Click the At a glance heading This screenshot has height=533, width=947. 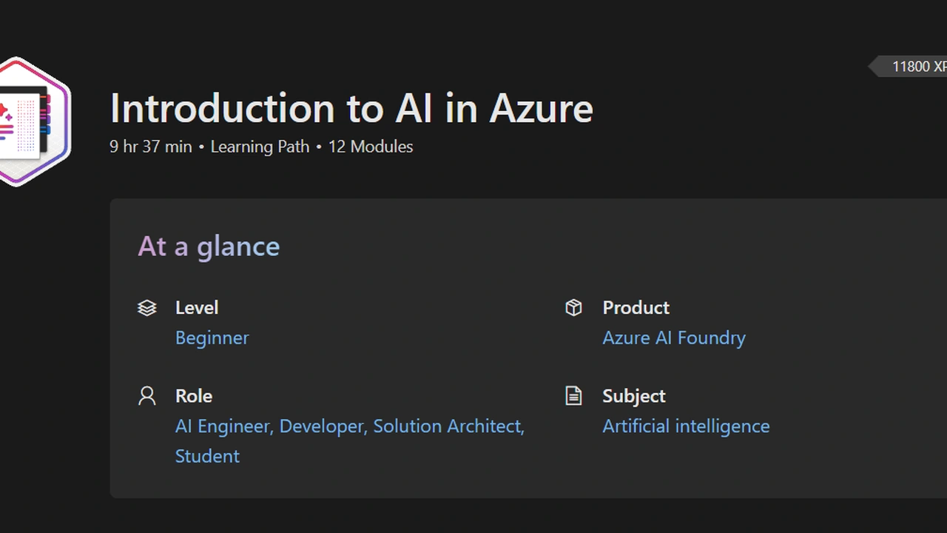[x=209, y=247]
